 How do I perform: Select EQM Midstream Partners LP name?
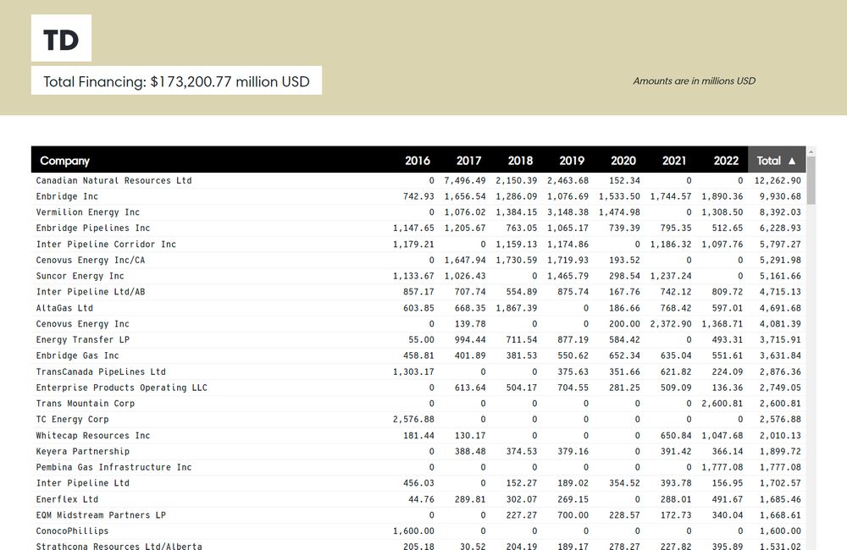tap(101, 515)
